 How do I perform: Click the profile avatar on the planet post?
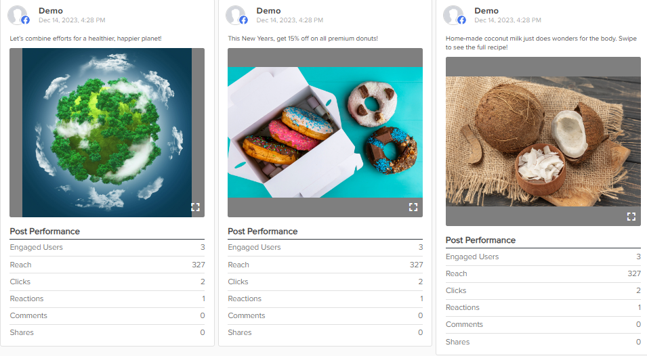[18, 16]
